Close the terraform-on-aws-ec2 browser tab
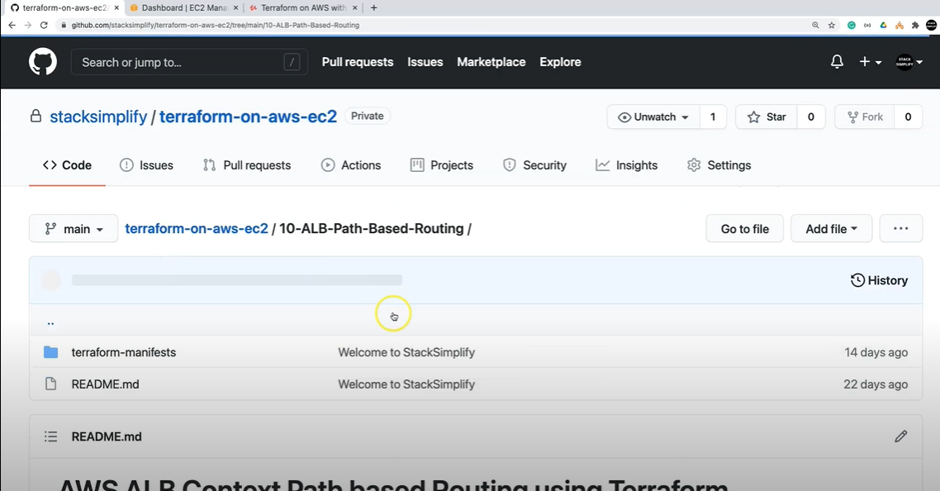940x491 pixels. 116,7
